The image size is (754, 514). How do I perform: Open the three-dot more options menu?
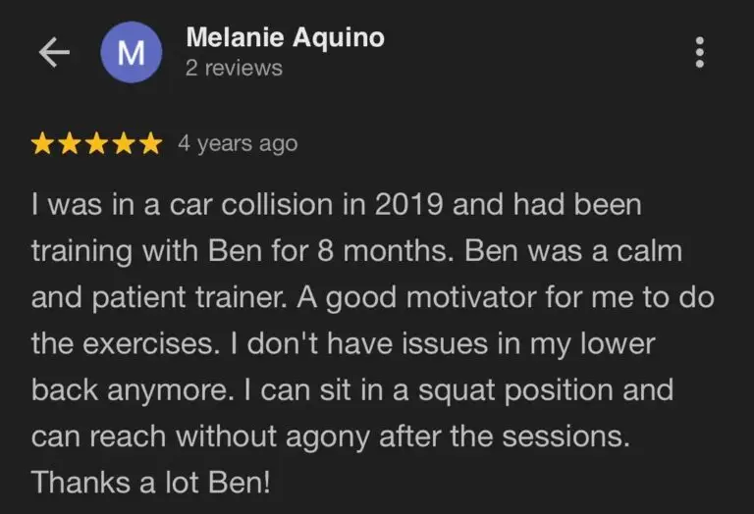699,52
